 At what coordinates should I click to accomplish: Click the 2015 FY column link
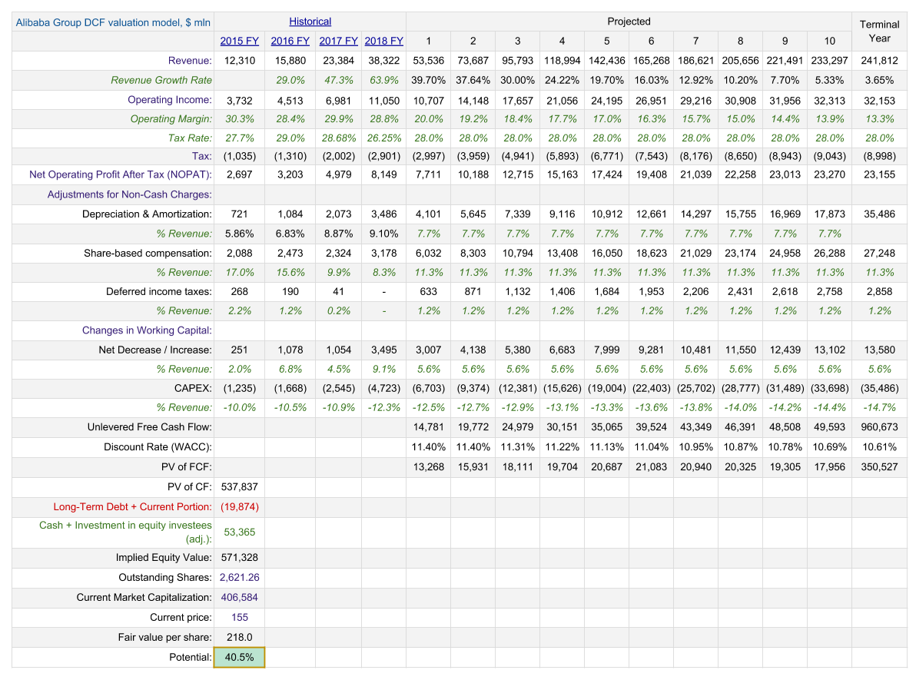click(x=239, y=41)
